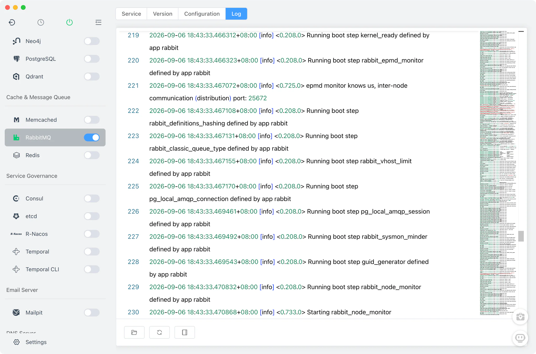Select the Consul icon
Screen dimensions: 536x354
tap(16, 198)
